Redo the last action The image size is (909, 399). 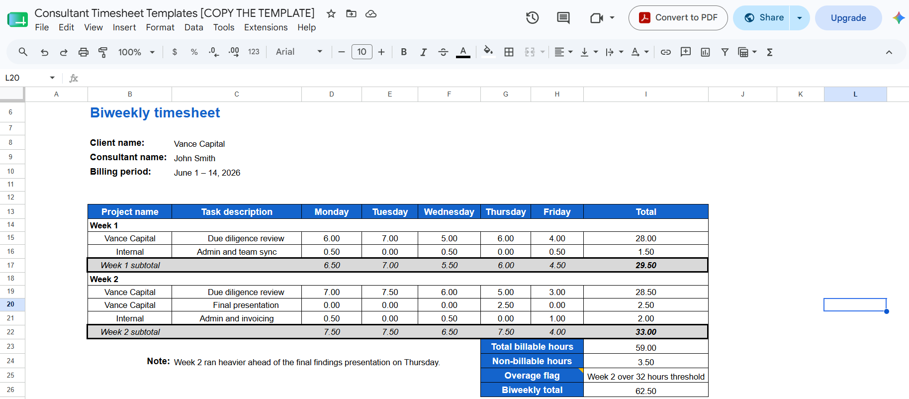coord(64,52)
